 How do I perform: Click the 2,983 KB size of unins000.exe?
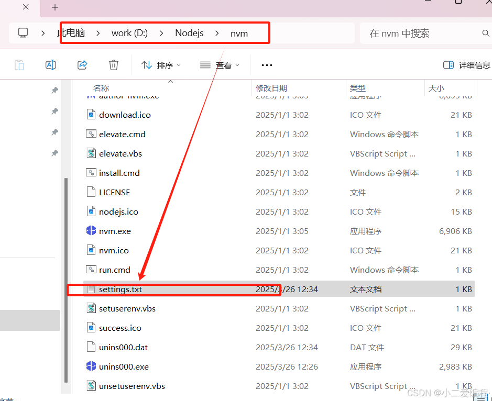click(455, 367)
